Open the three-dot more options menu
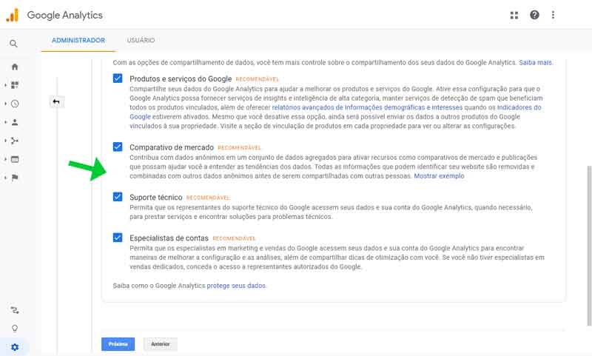 tap(553, 15)
